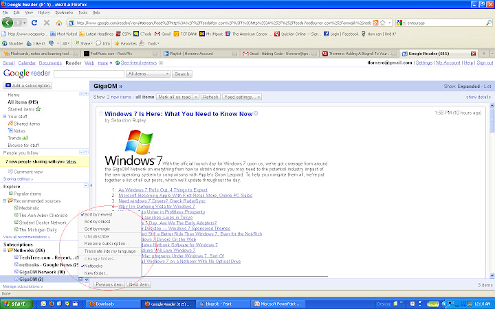The image size is (495, 309).
Task: Click the Google Reader search field
Action: (x=89, y=73)
